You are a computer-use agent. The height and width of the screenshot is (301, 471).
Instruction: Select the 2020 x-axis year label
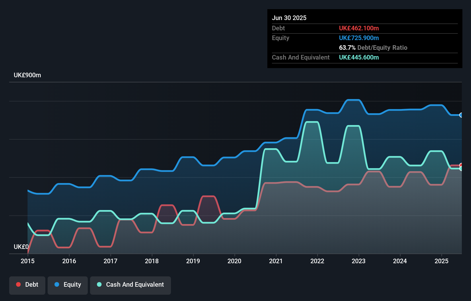tap(234, 261)
